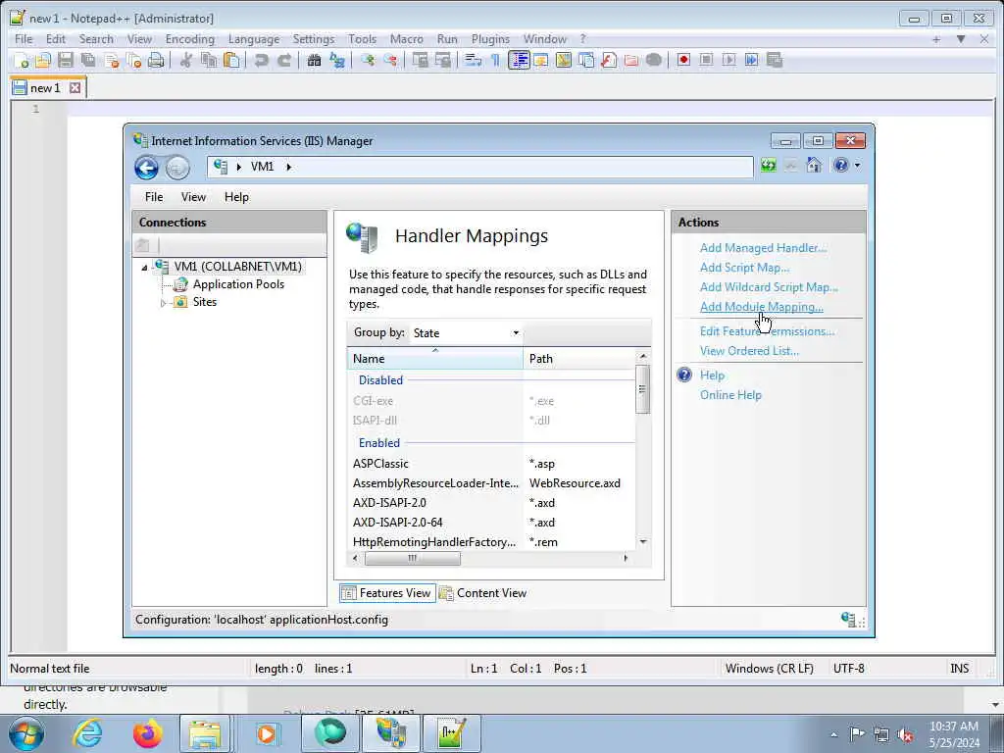Open Internet Explorer from the taskbar
Viewport: 1004px width, 753px height.
(x=87, y=733)
